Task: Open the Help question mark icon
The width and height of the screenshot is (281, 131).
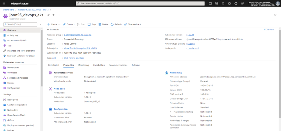Action: tap(236, 3)
